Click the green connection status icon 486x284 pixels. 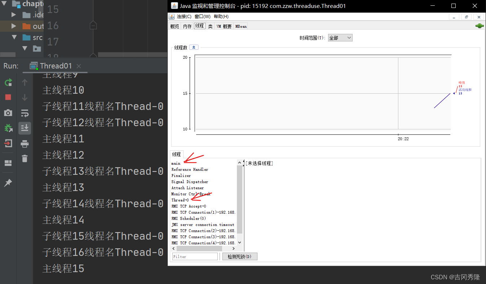pyautogui.click(x=479, y=26)
